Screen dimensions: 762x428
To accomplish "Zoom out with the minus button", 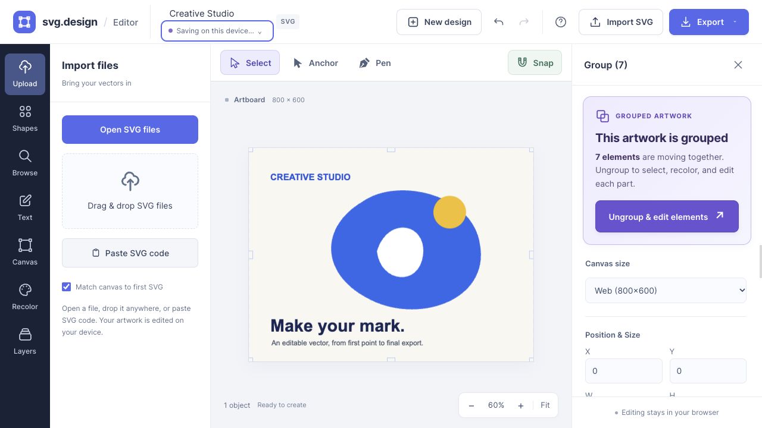I will click(471, 405).
